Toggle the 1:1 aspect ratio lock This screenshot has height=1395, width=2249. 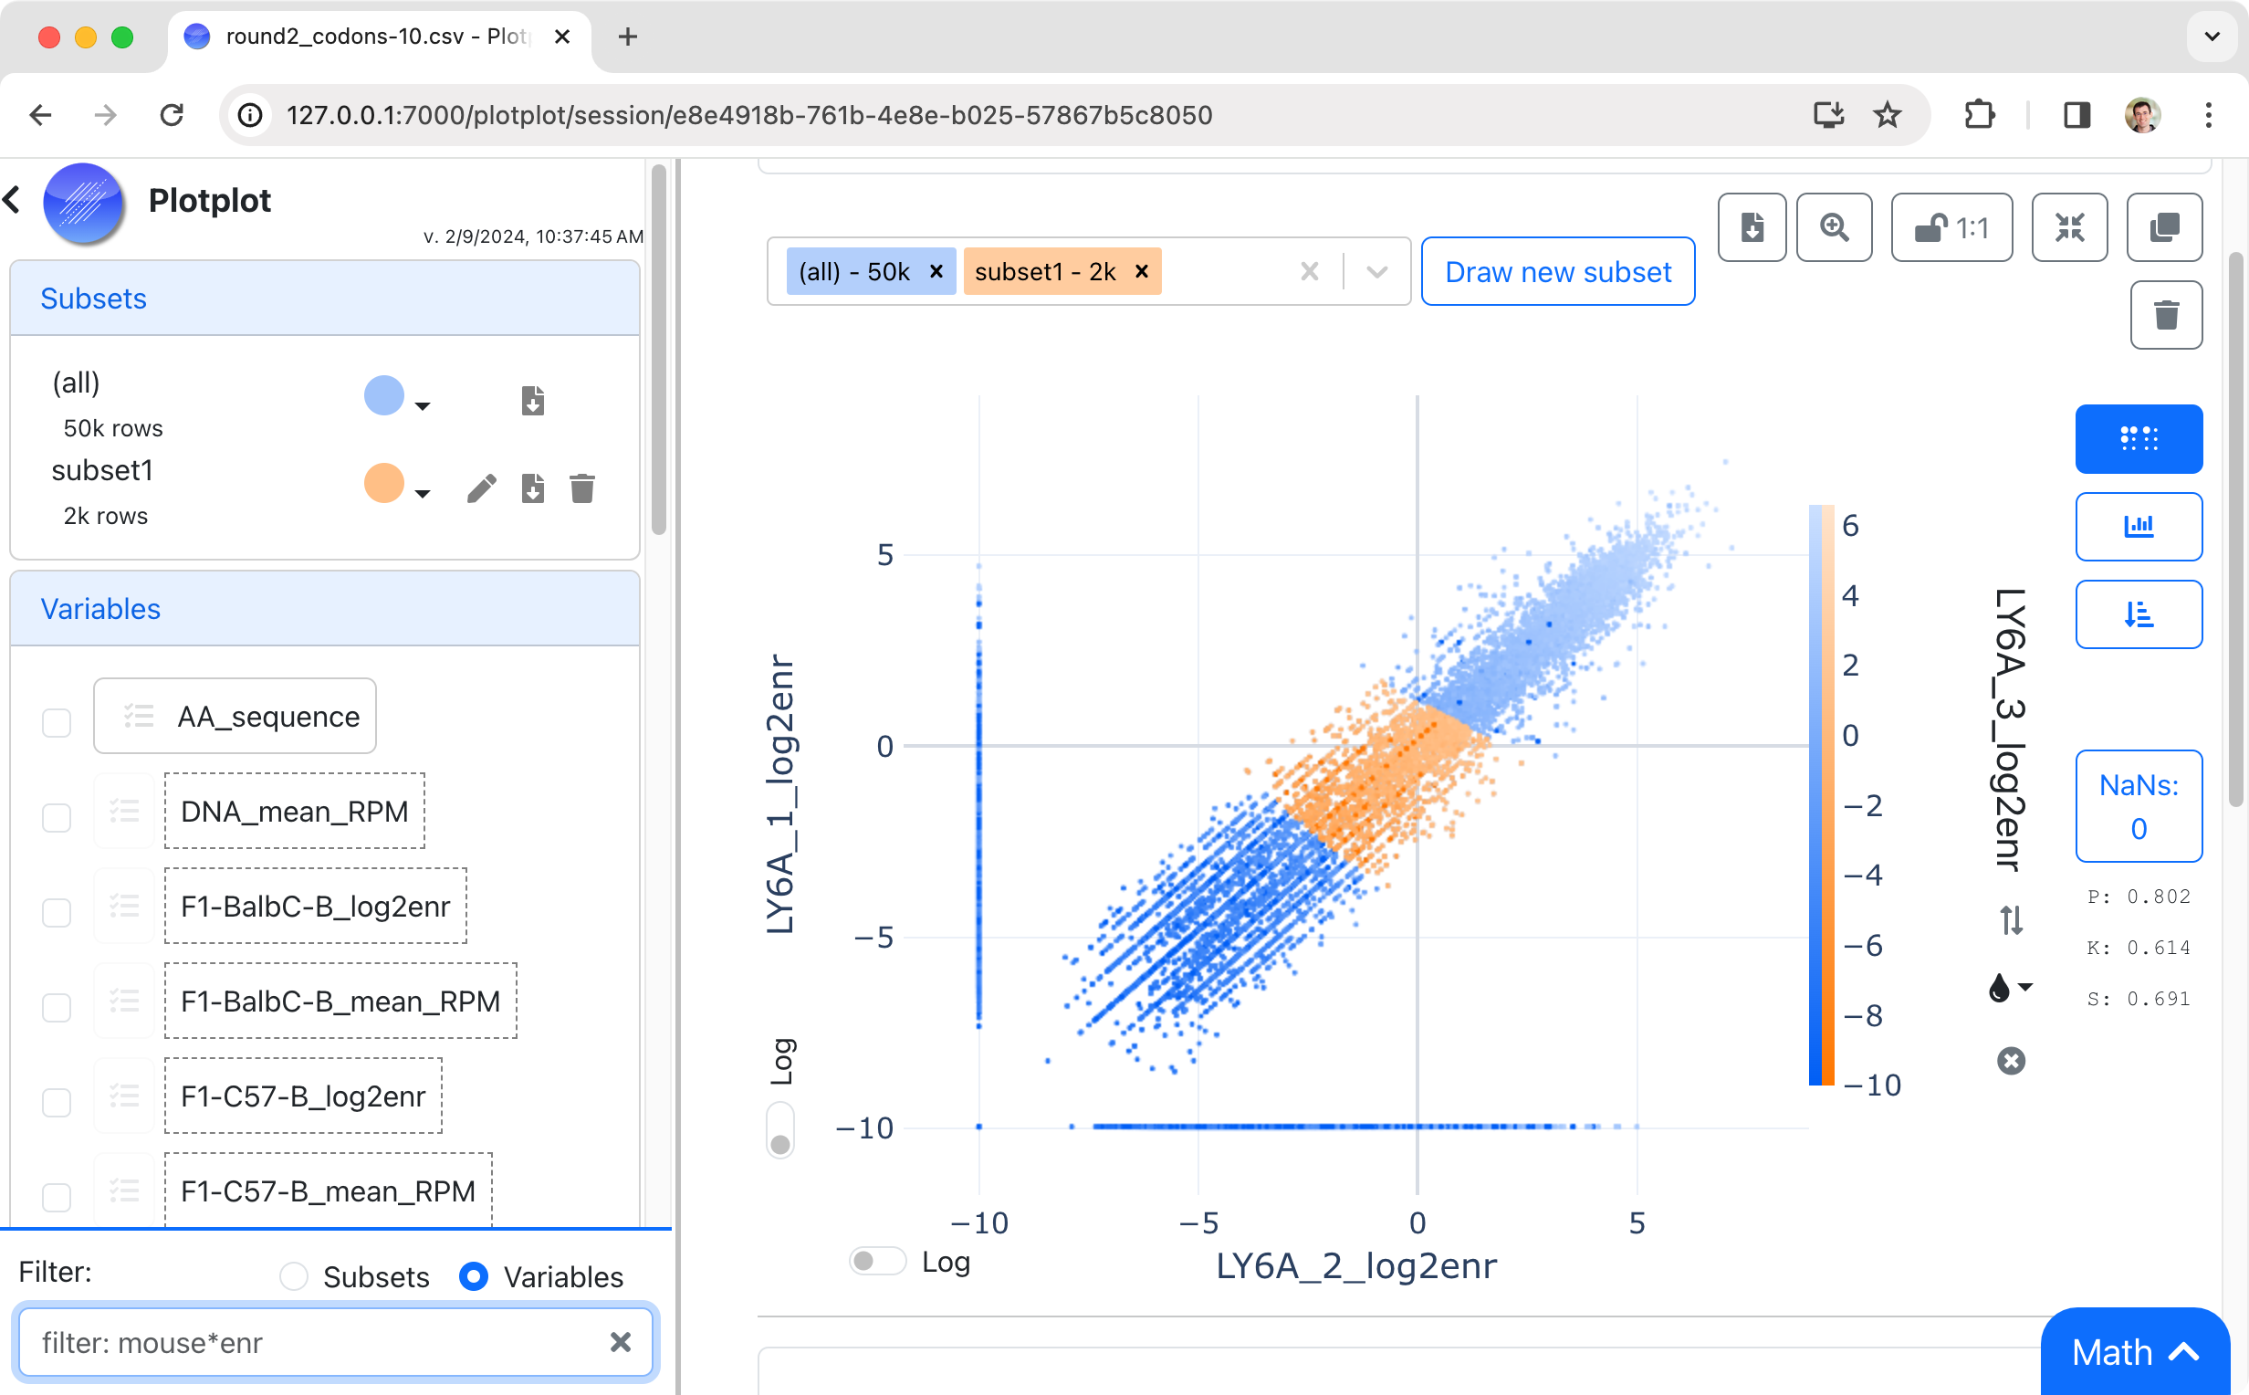click(x=1951, y=227)
